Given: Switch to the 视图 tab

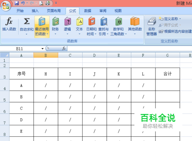Looking at the screenshot, I should (118, 11).
